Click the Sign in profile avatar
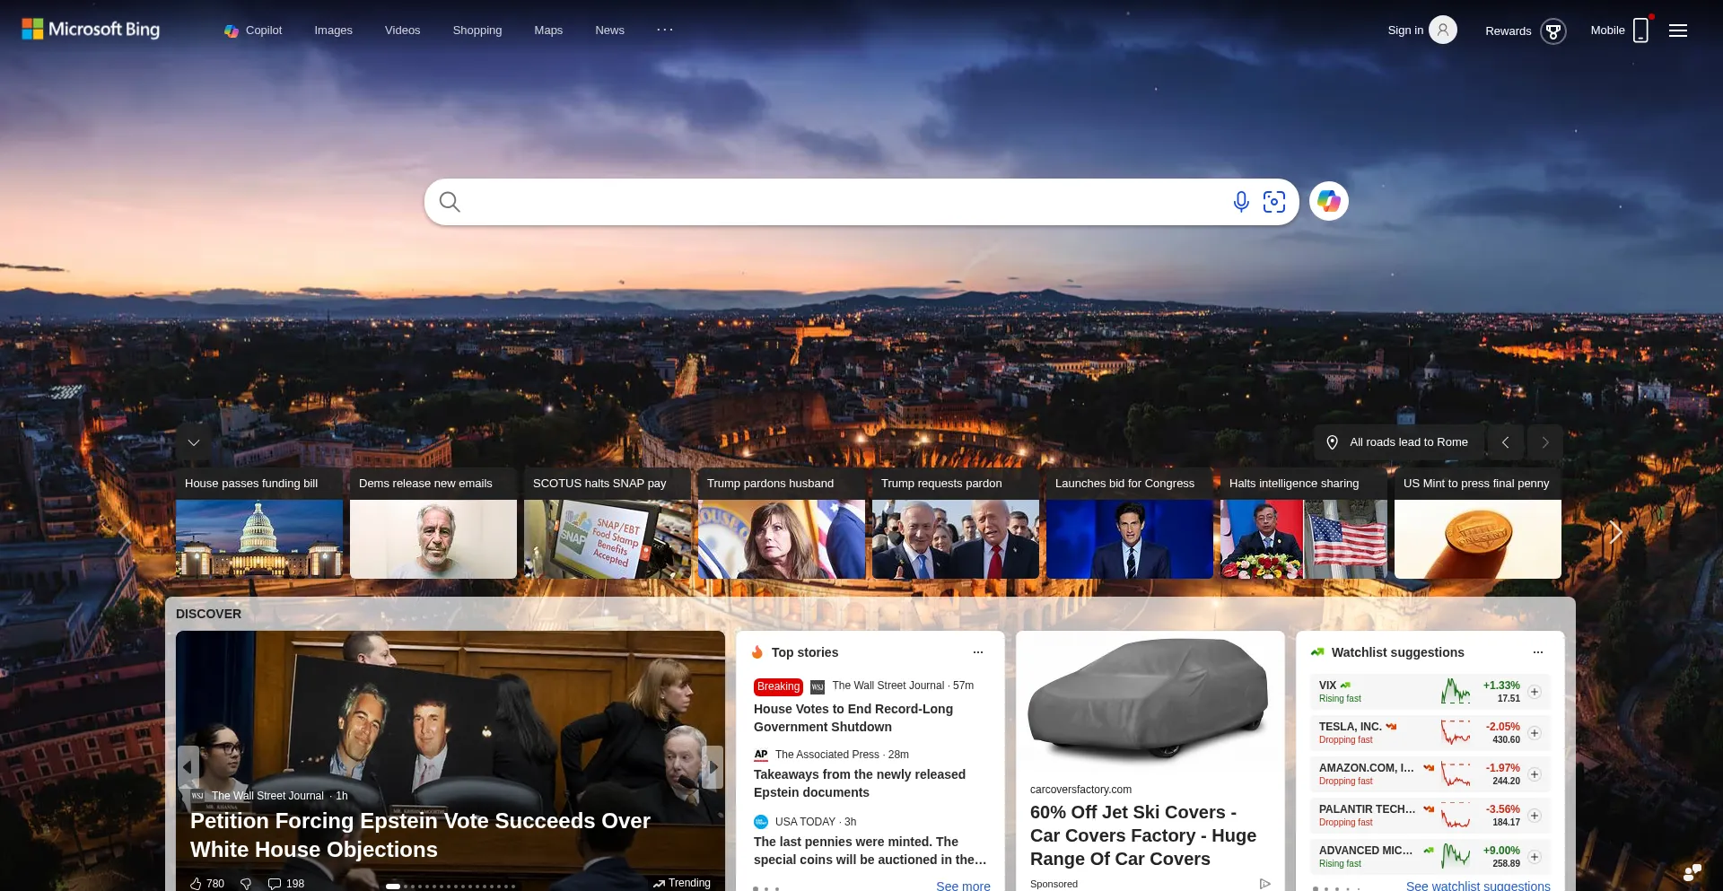Viewport: 1723px width, 891px height. [1442, 31]
